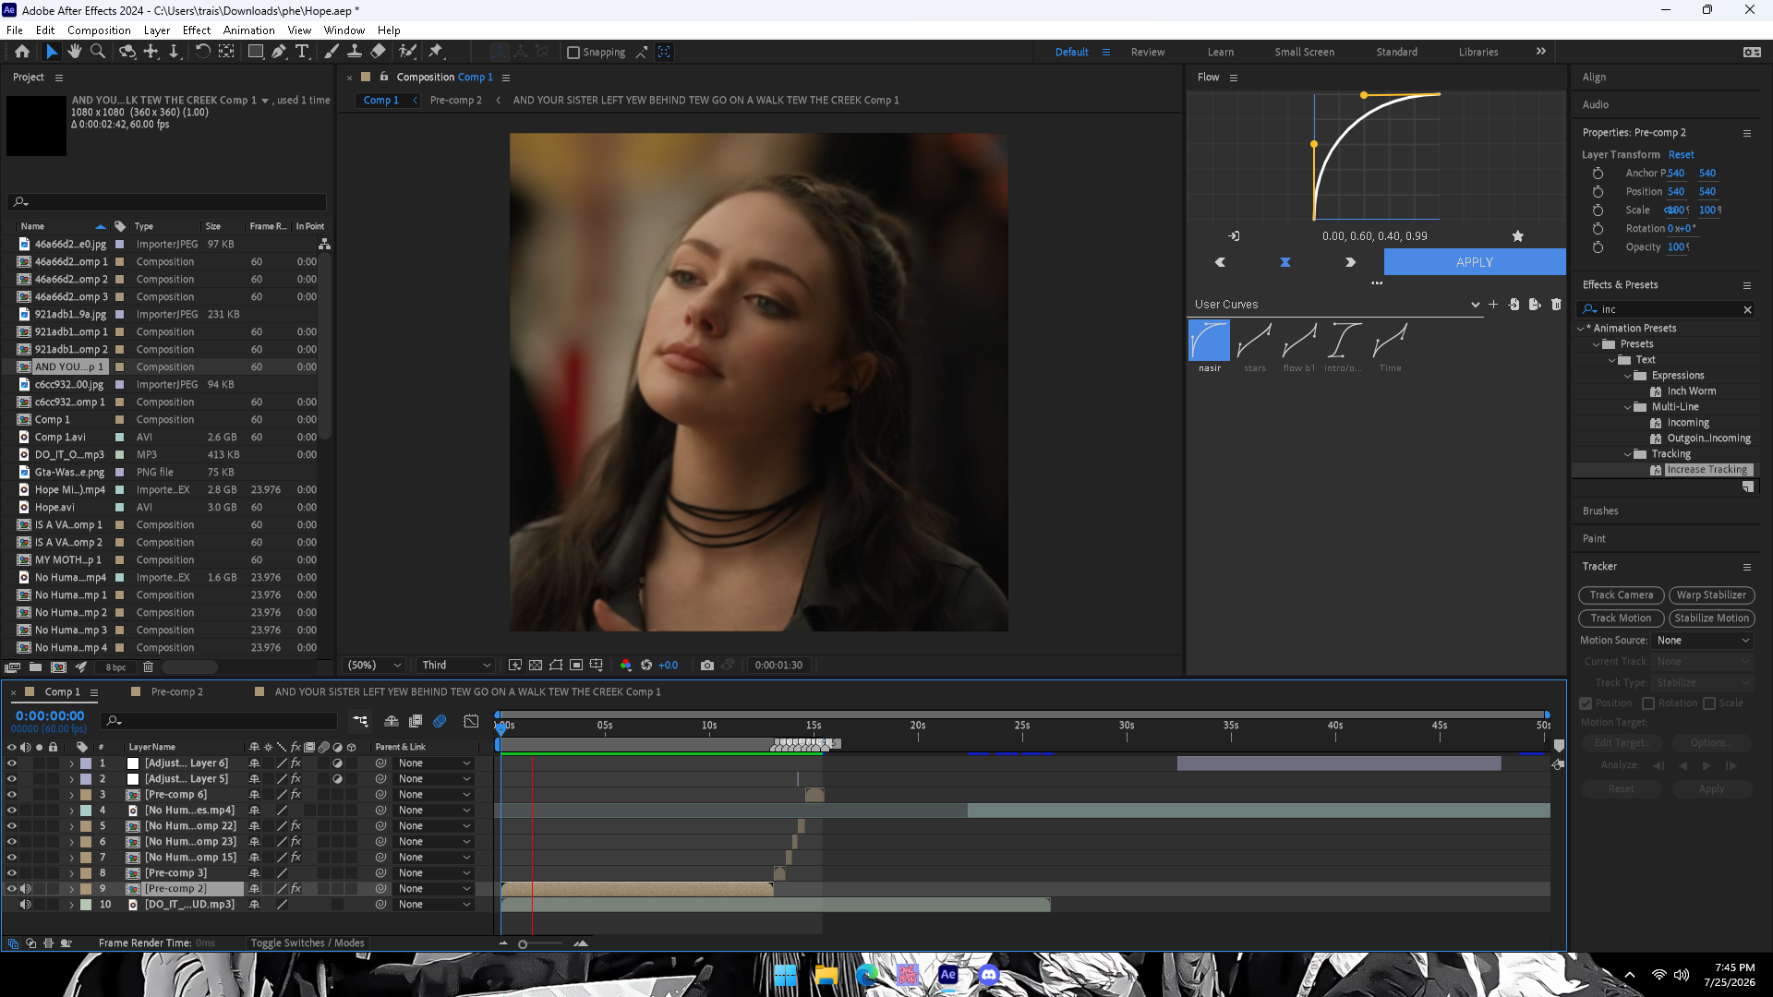Hide layer 3 Pre-comp 6

12,795
